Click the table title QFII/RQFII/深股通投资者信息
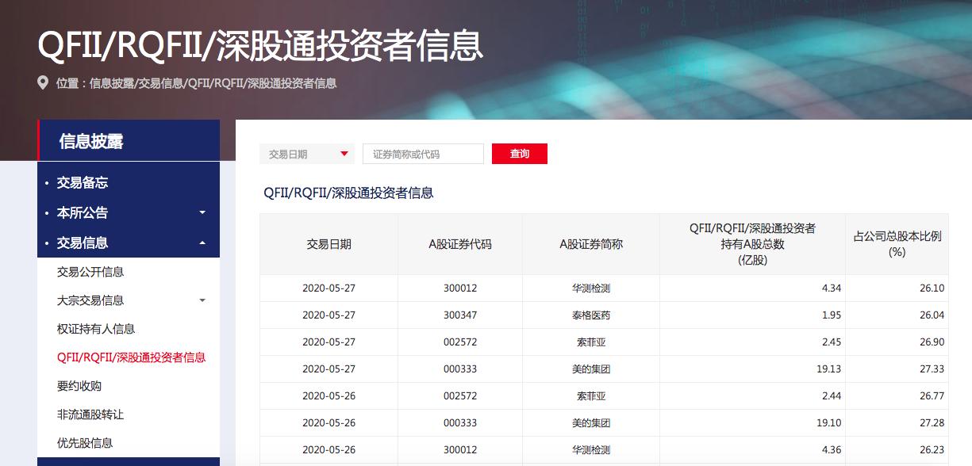 click(348, 193)
